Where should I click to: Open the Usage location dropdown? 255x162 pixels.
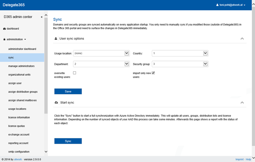[x=101, y=53]
